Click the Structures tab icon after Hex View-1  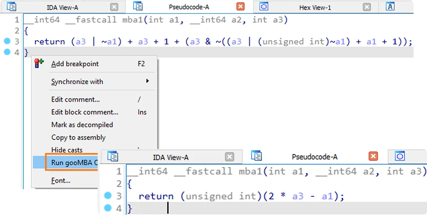(390, 6)
